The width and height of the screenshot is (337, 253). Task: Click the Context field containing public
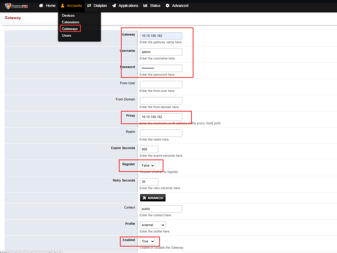point(161,209)
